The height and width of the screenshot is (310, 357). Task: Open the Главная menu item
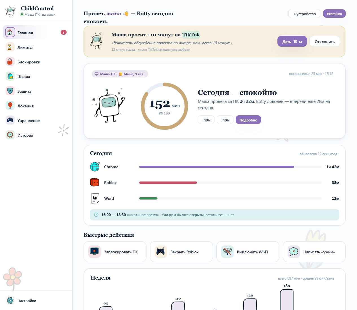pyautogui.click(x=36, y=32)
